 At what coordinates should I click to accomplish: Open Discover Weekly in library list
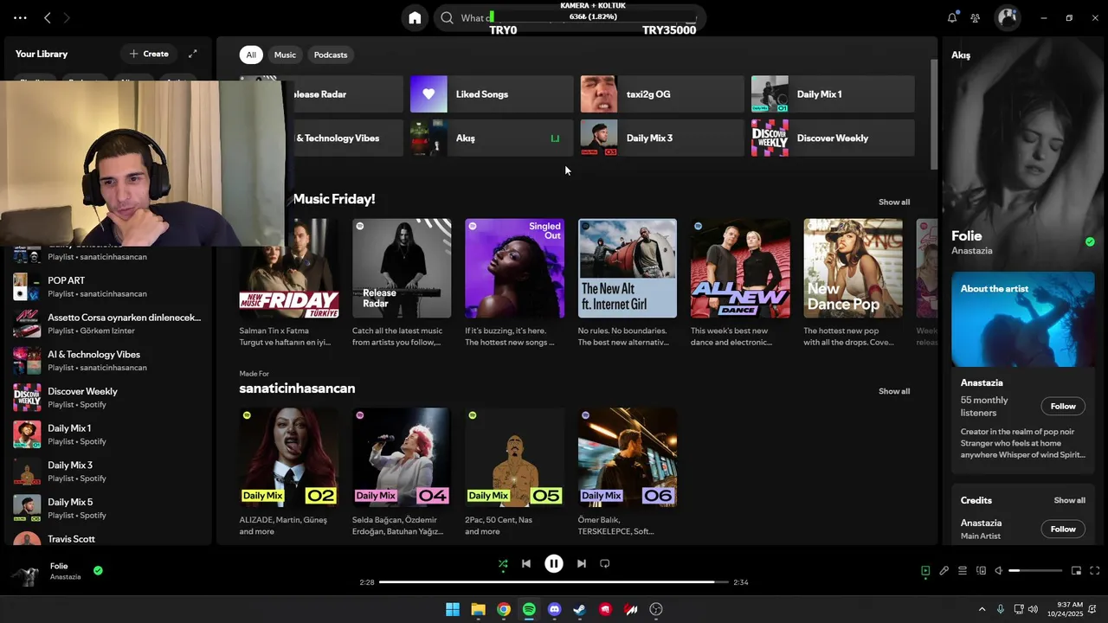(108, 397)
